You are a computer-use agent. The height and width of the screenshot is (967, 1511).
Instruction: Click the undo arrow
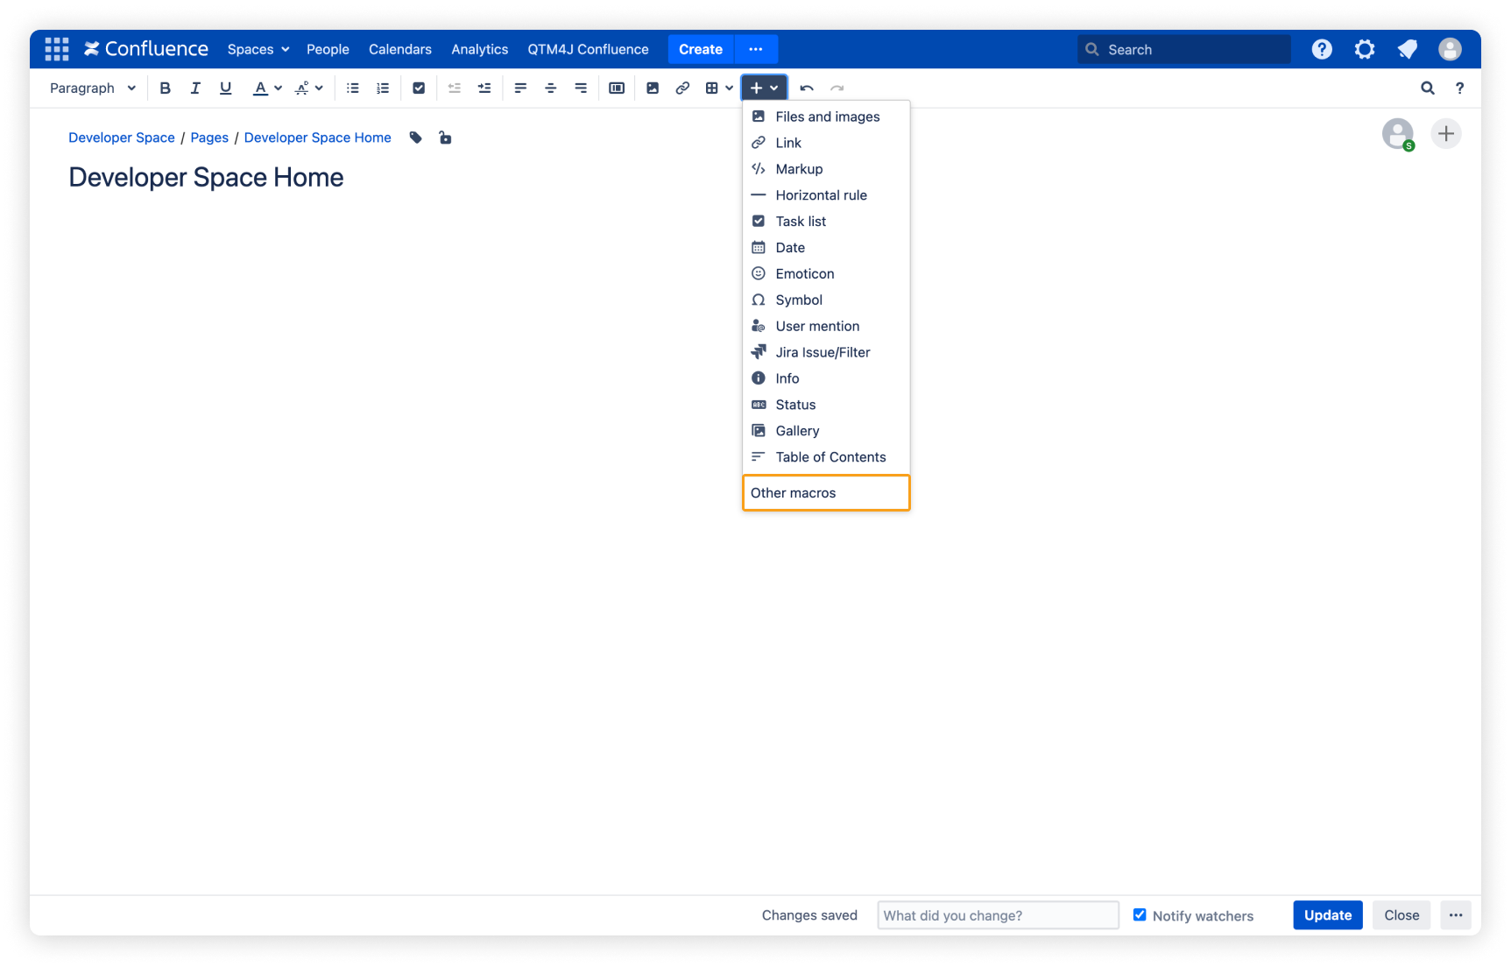[x=807, y=88]
